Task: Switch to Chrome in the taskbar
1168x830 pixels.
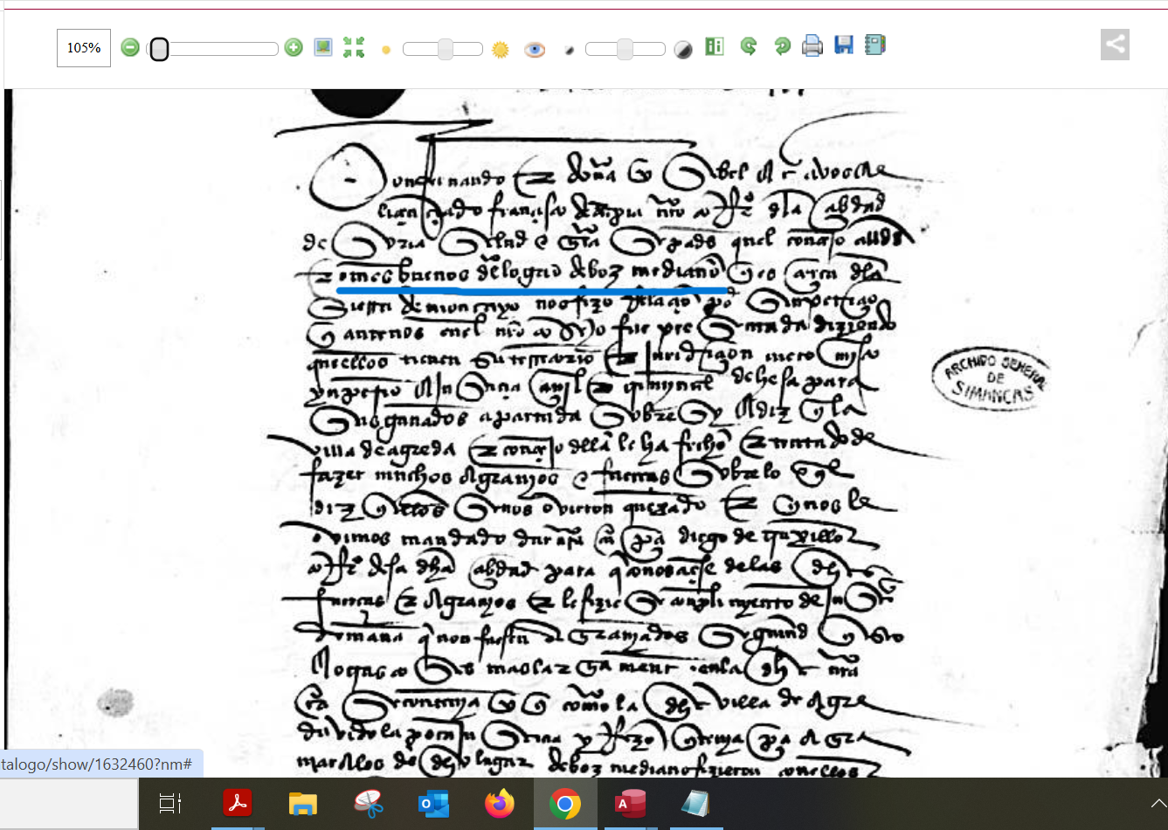Action: pyautogui.click(x=565, y=804)
